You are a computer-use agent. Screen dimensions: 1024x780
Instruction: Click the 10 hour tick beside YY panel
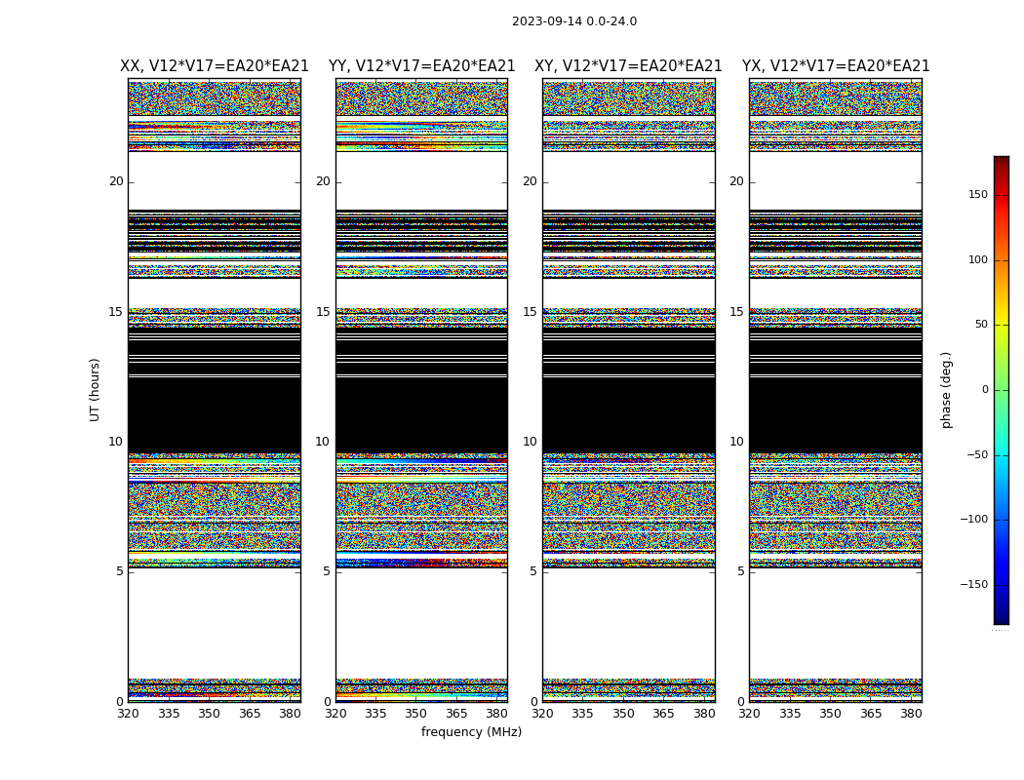tap(323, 442)
